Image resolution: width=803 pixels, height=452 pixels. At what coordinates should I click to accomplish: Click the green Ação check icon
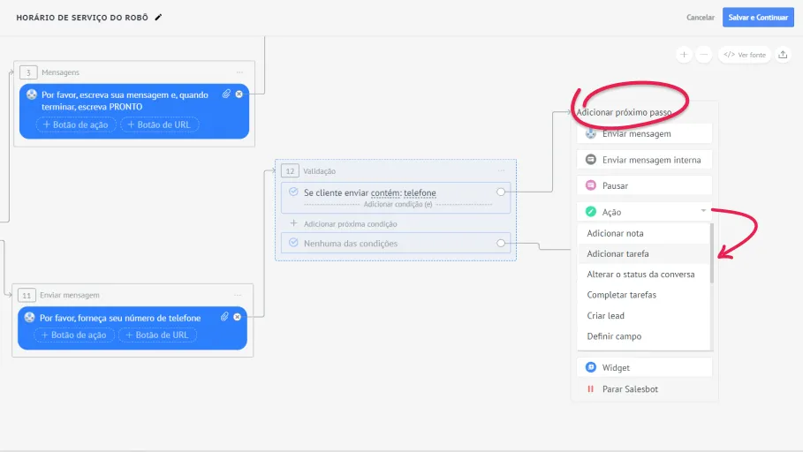591,211
